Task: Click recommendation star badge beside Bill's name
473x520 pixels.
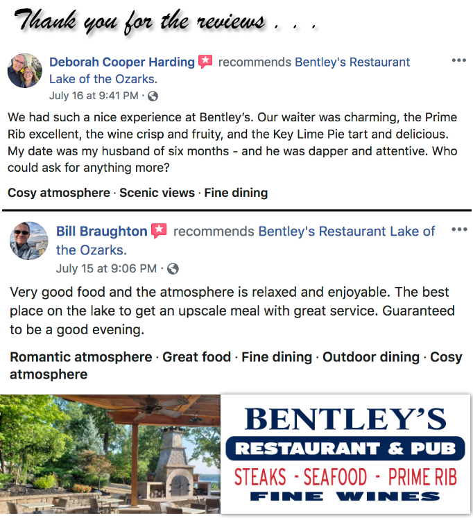Action: [x=159, y=231]
